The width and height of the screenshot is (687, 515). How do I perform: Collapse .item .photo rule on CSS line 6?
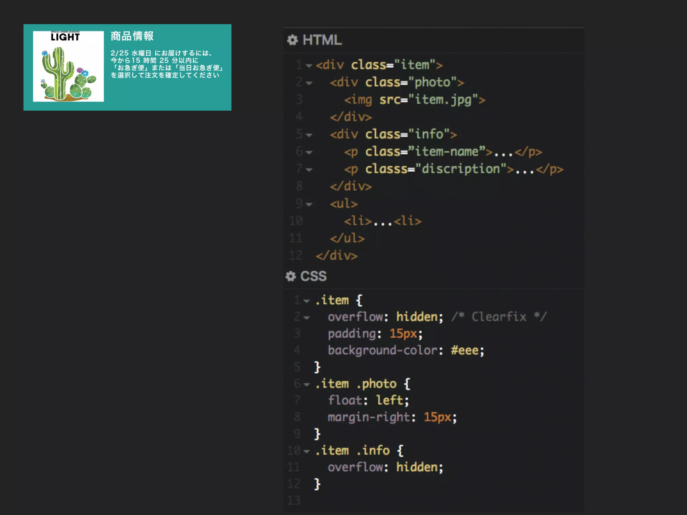click(307, 385)
